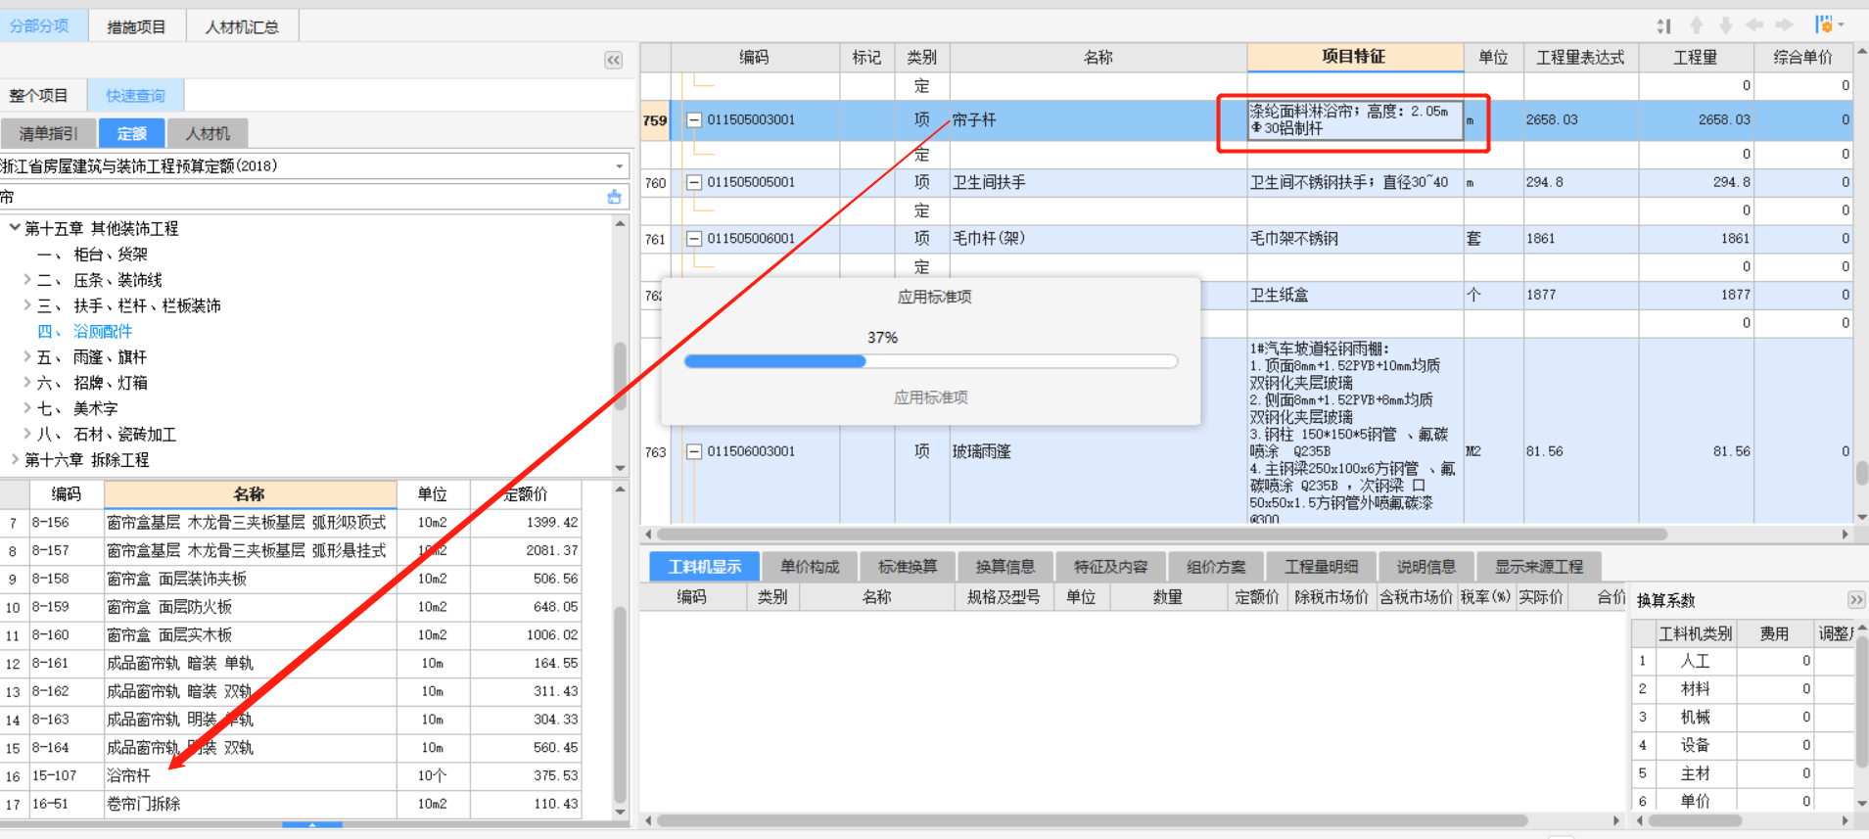Open the 单价构成 tab
Image resolution: width=1869 pixels, height=839 pixels.
click(x=810, y=567)
